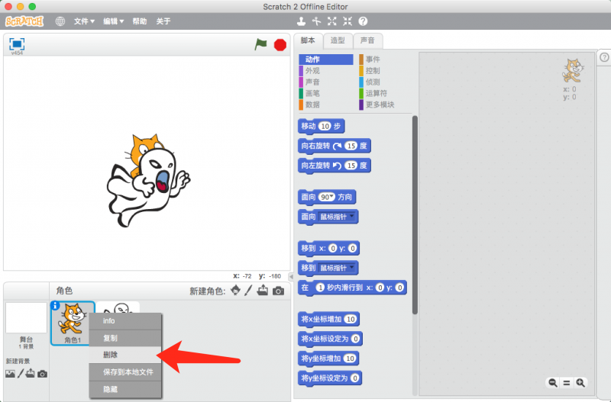Open sprite info via blue i icon
611x402 pixels.
(x=55, y=306)
